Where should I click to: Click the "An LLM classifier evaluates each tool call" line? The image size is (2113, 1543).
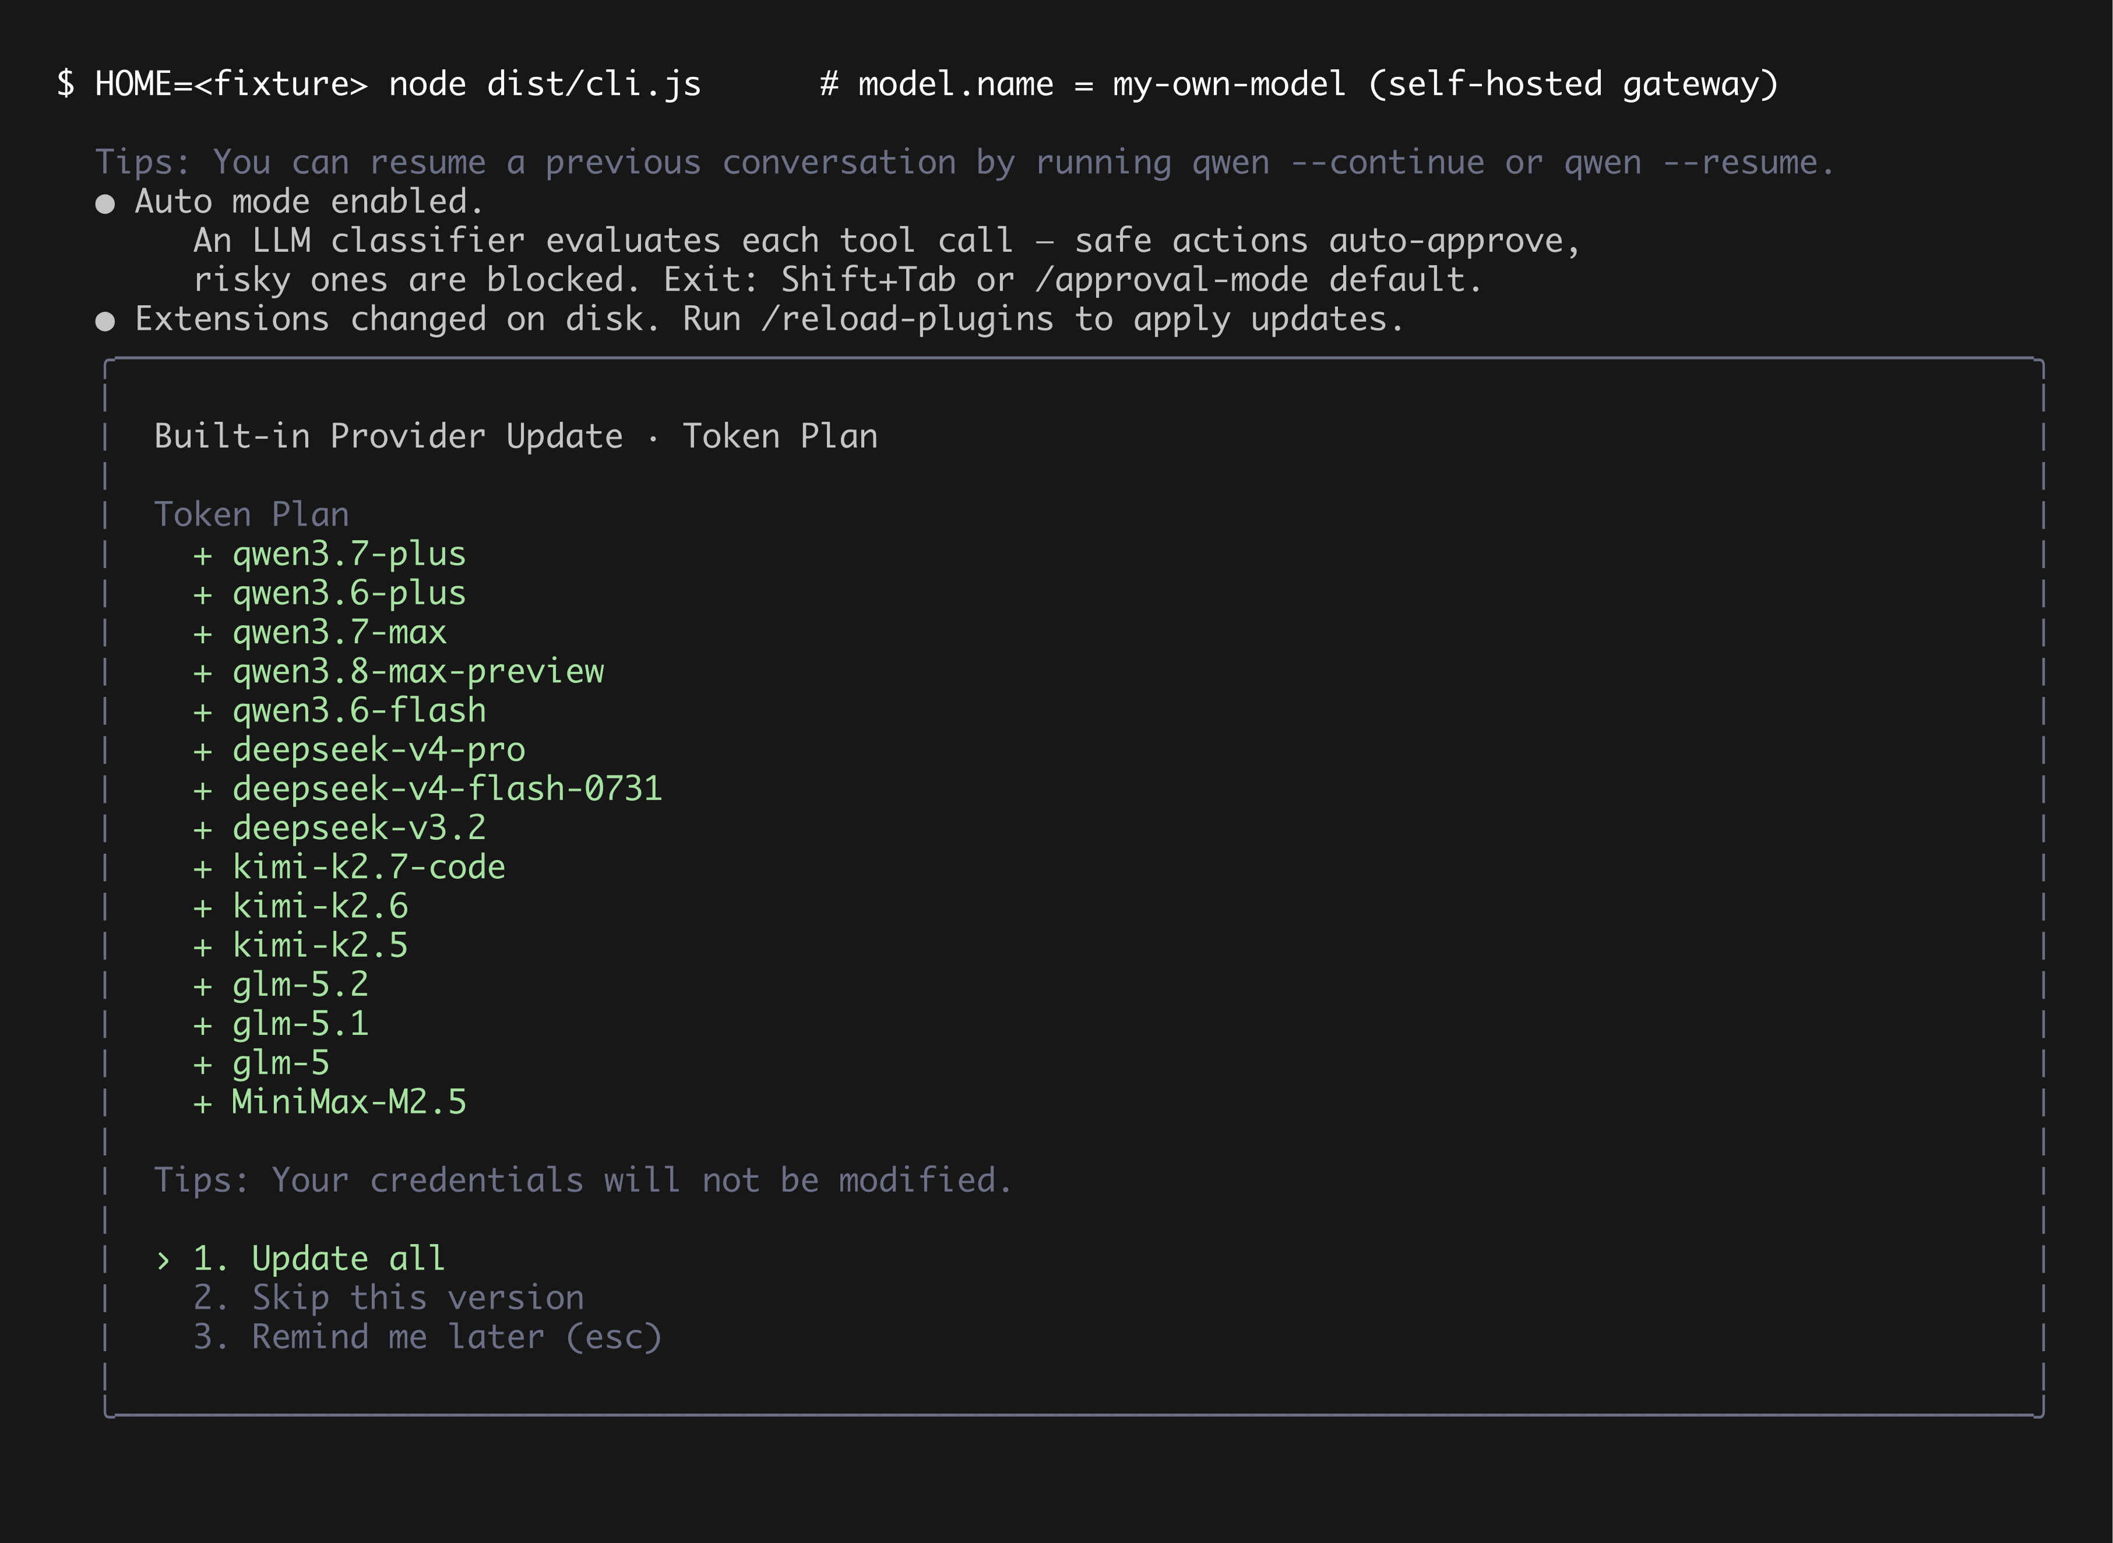886,241
